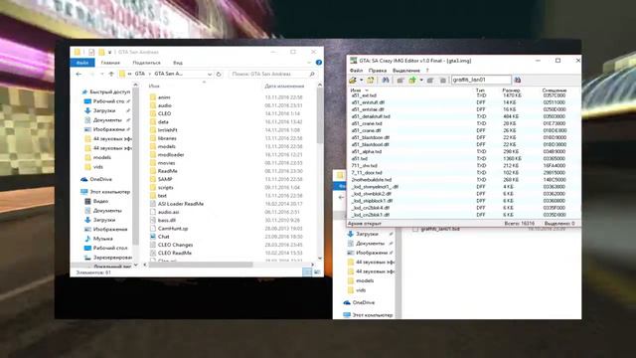
Task: Sort by the Размер column header
Action: pyautogui.click(x=511, y=90)
